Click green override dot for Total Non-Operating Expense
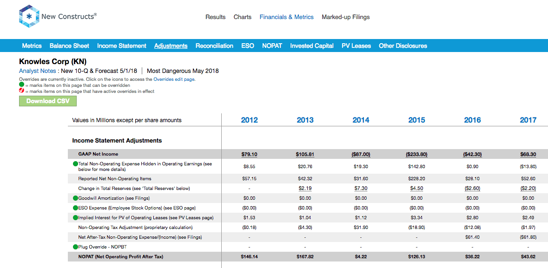Viewport: 548px width, 268px height. (x=75, y=163)
